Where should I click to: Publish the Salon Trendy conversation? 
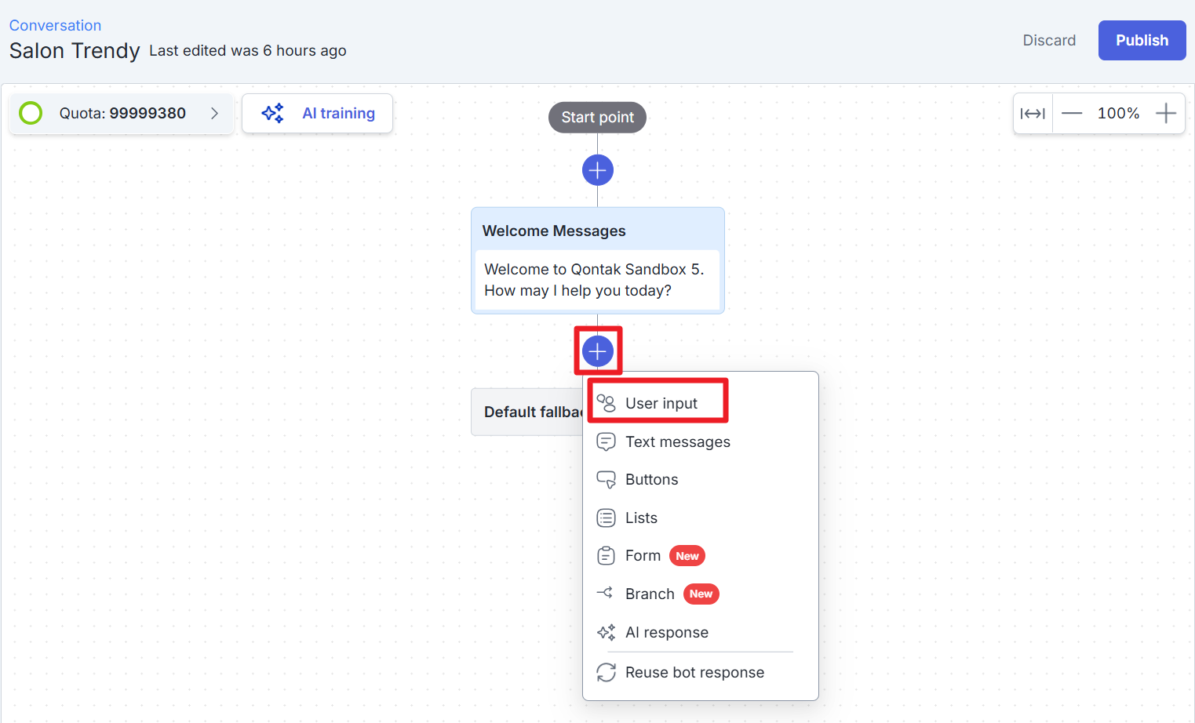[1141, 41]
